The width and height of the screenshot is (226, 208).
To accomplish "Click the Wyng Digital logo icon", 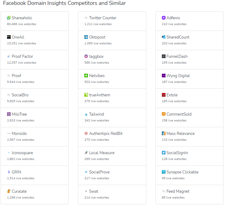I will (x=164, y=76).
